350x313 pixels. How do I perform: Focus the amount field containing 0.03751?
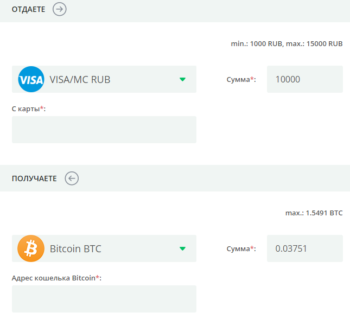tap(304, 249)
